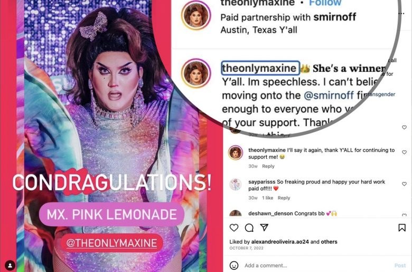
Task: Show tagged people icon on photo
Action: point(10,266)
